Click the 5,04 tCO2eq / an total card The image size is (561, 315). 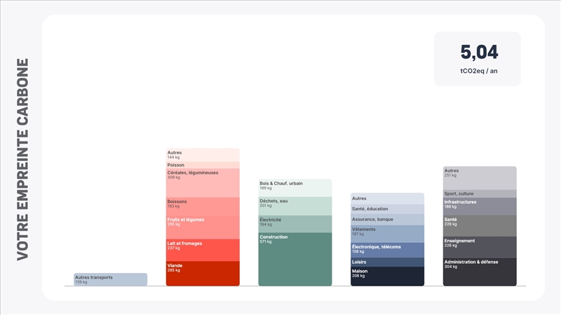[x=478, y=59]
